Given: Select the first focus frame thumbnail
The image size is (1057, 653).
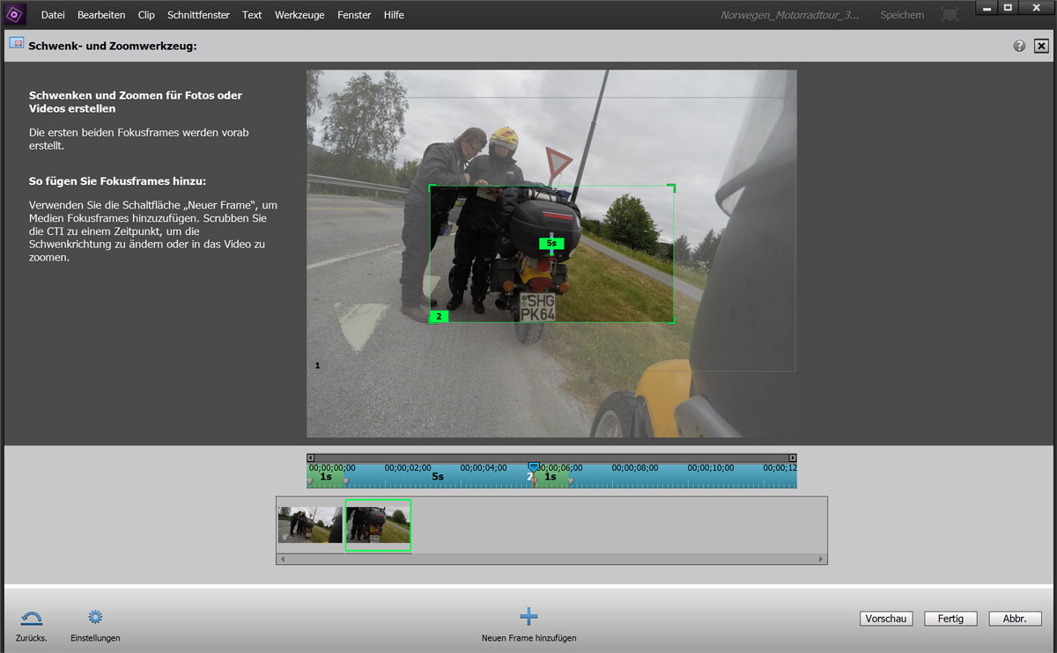Looking at the screenshot, I should [310, 525].
